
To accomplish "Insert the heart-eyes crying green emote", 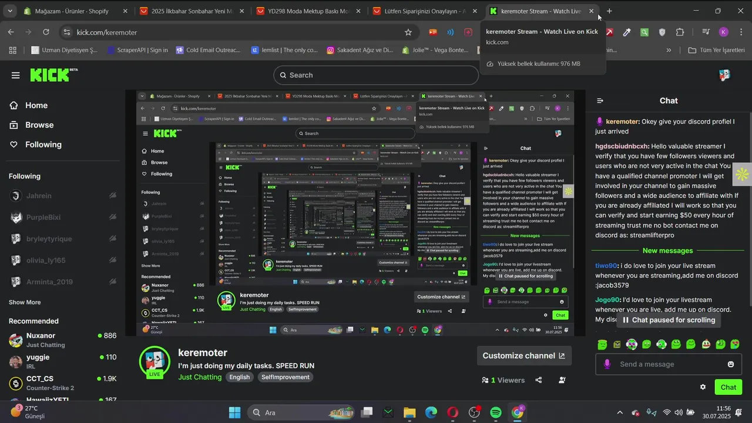I will pyautogui.click(x=734, y=344).
